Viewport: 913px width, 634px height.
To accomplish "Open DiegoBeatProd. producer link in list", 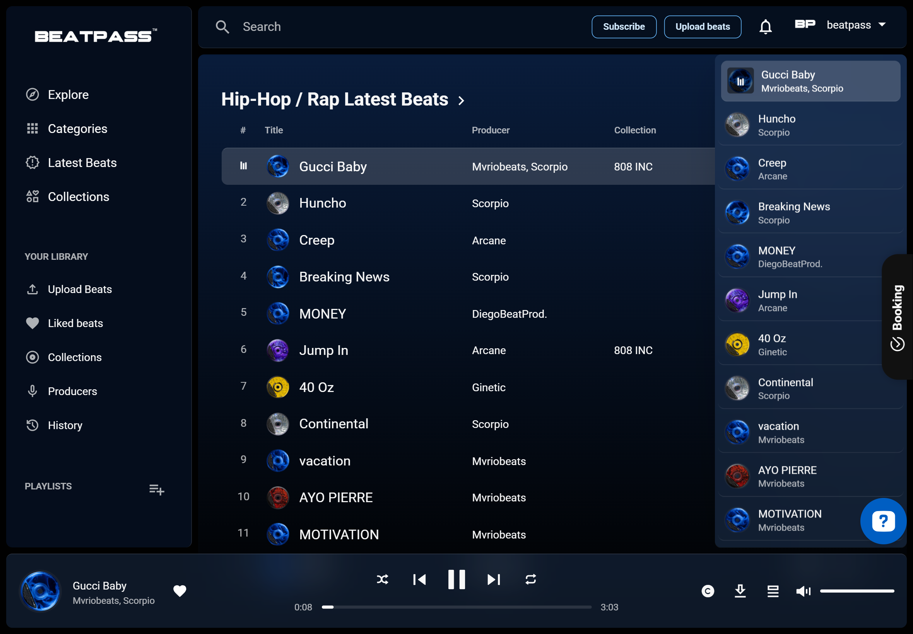I will pyautogui.click(x=509, y=314).
